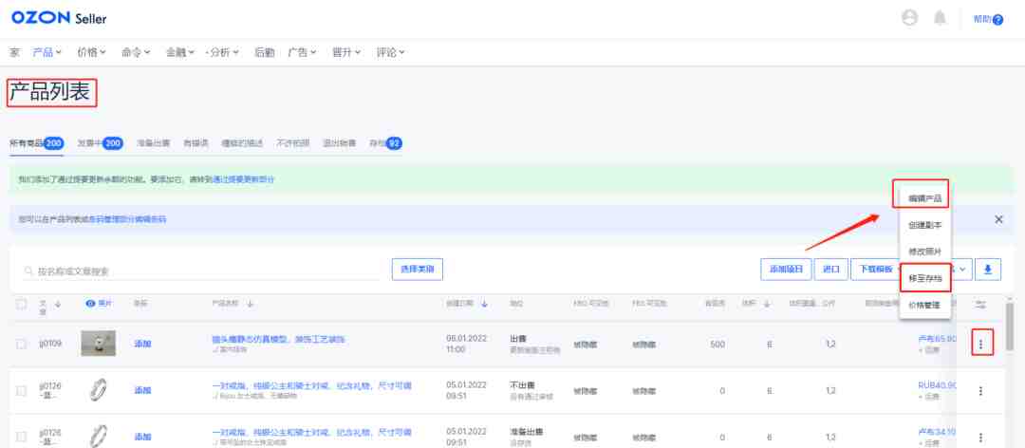Click 添加 link in row jj0109

(142, 344)
